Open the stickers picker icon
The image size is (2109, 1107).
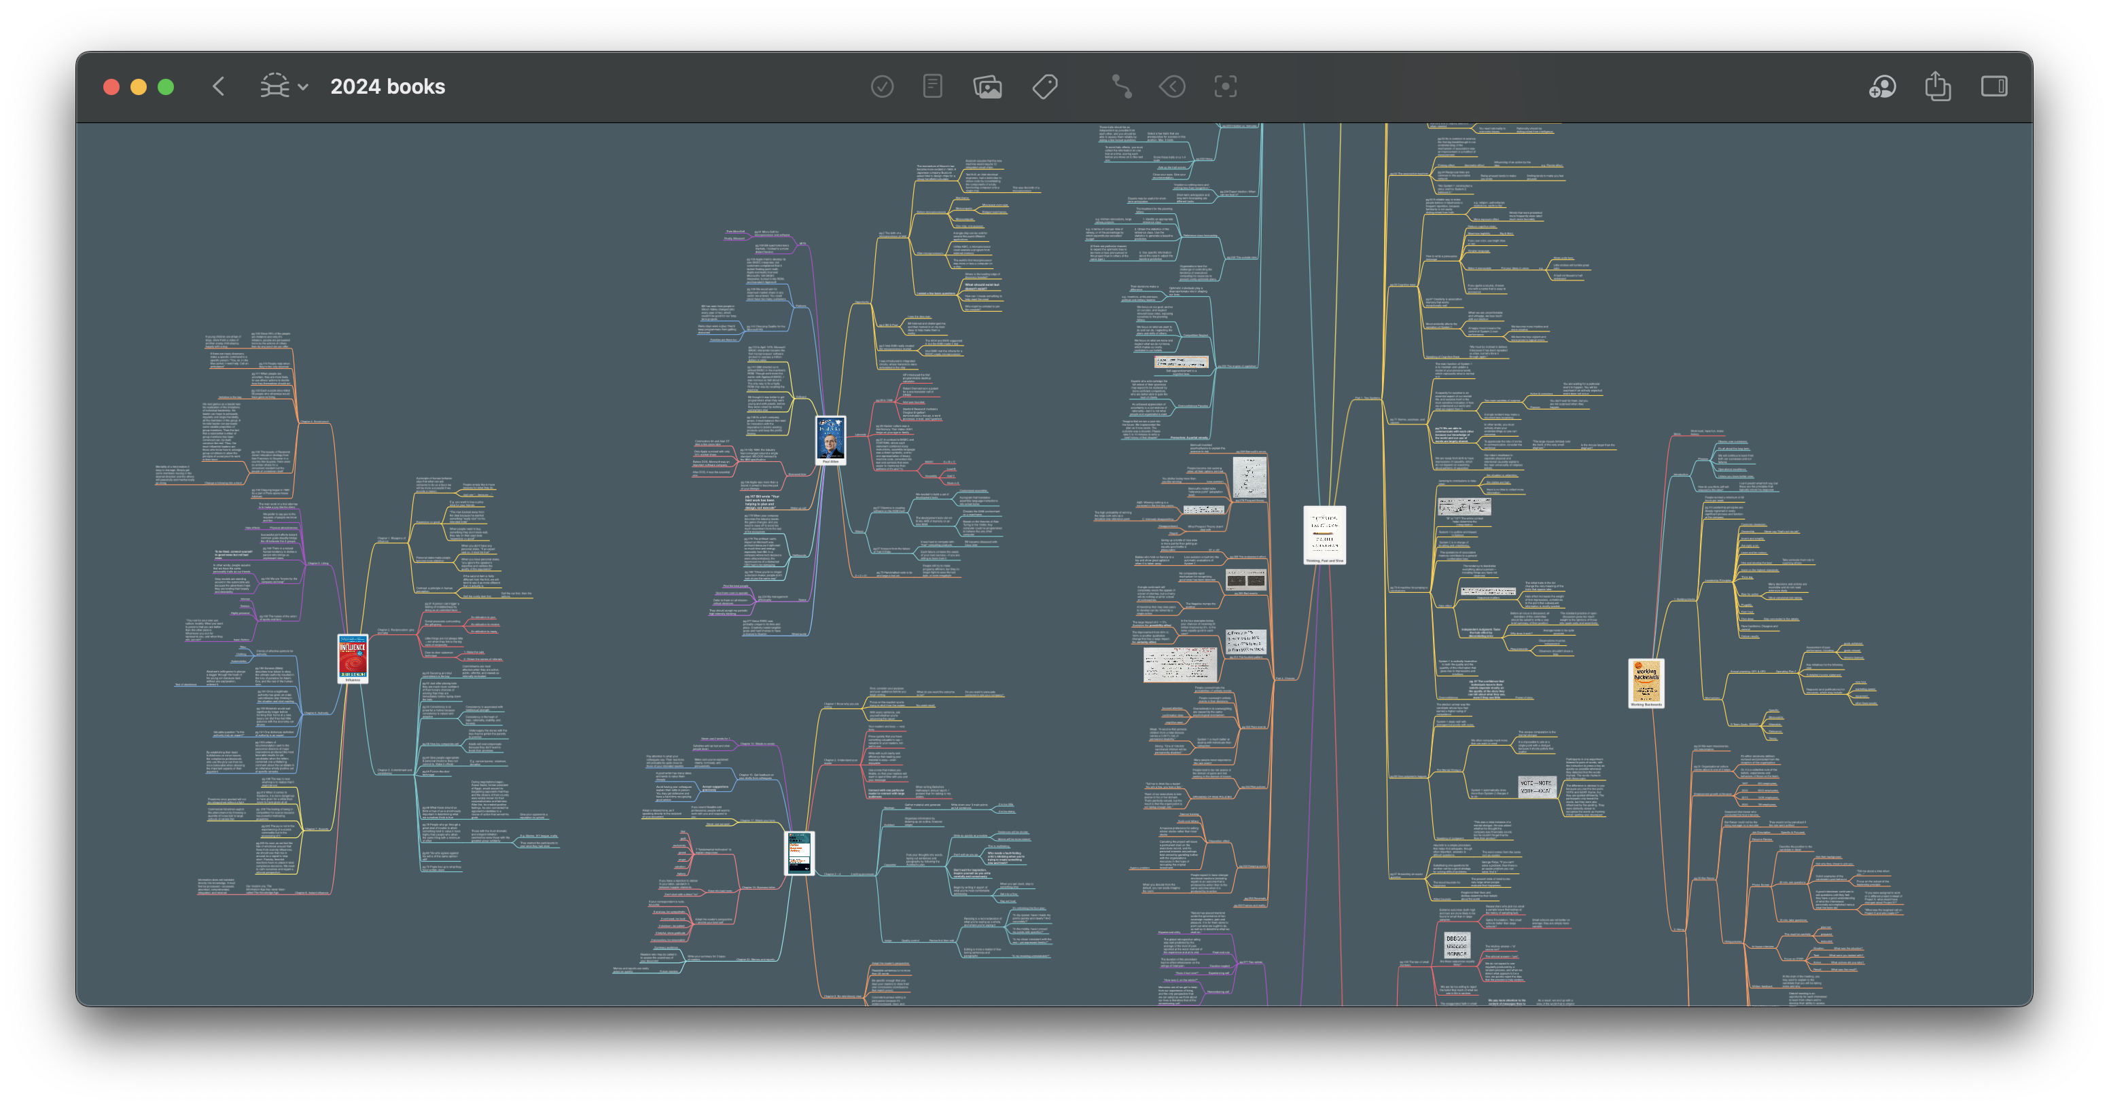(x=1171, y=86)
